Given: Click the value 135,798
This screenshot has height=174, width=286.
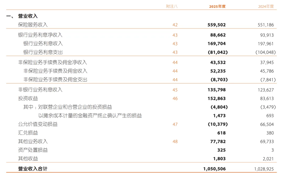Looking at the screenshot, I should [x=217, y=90].
